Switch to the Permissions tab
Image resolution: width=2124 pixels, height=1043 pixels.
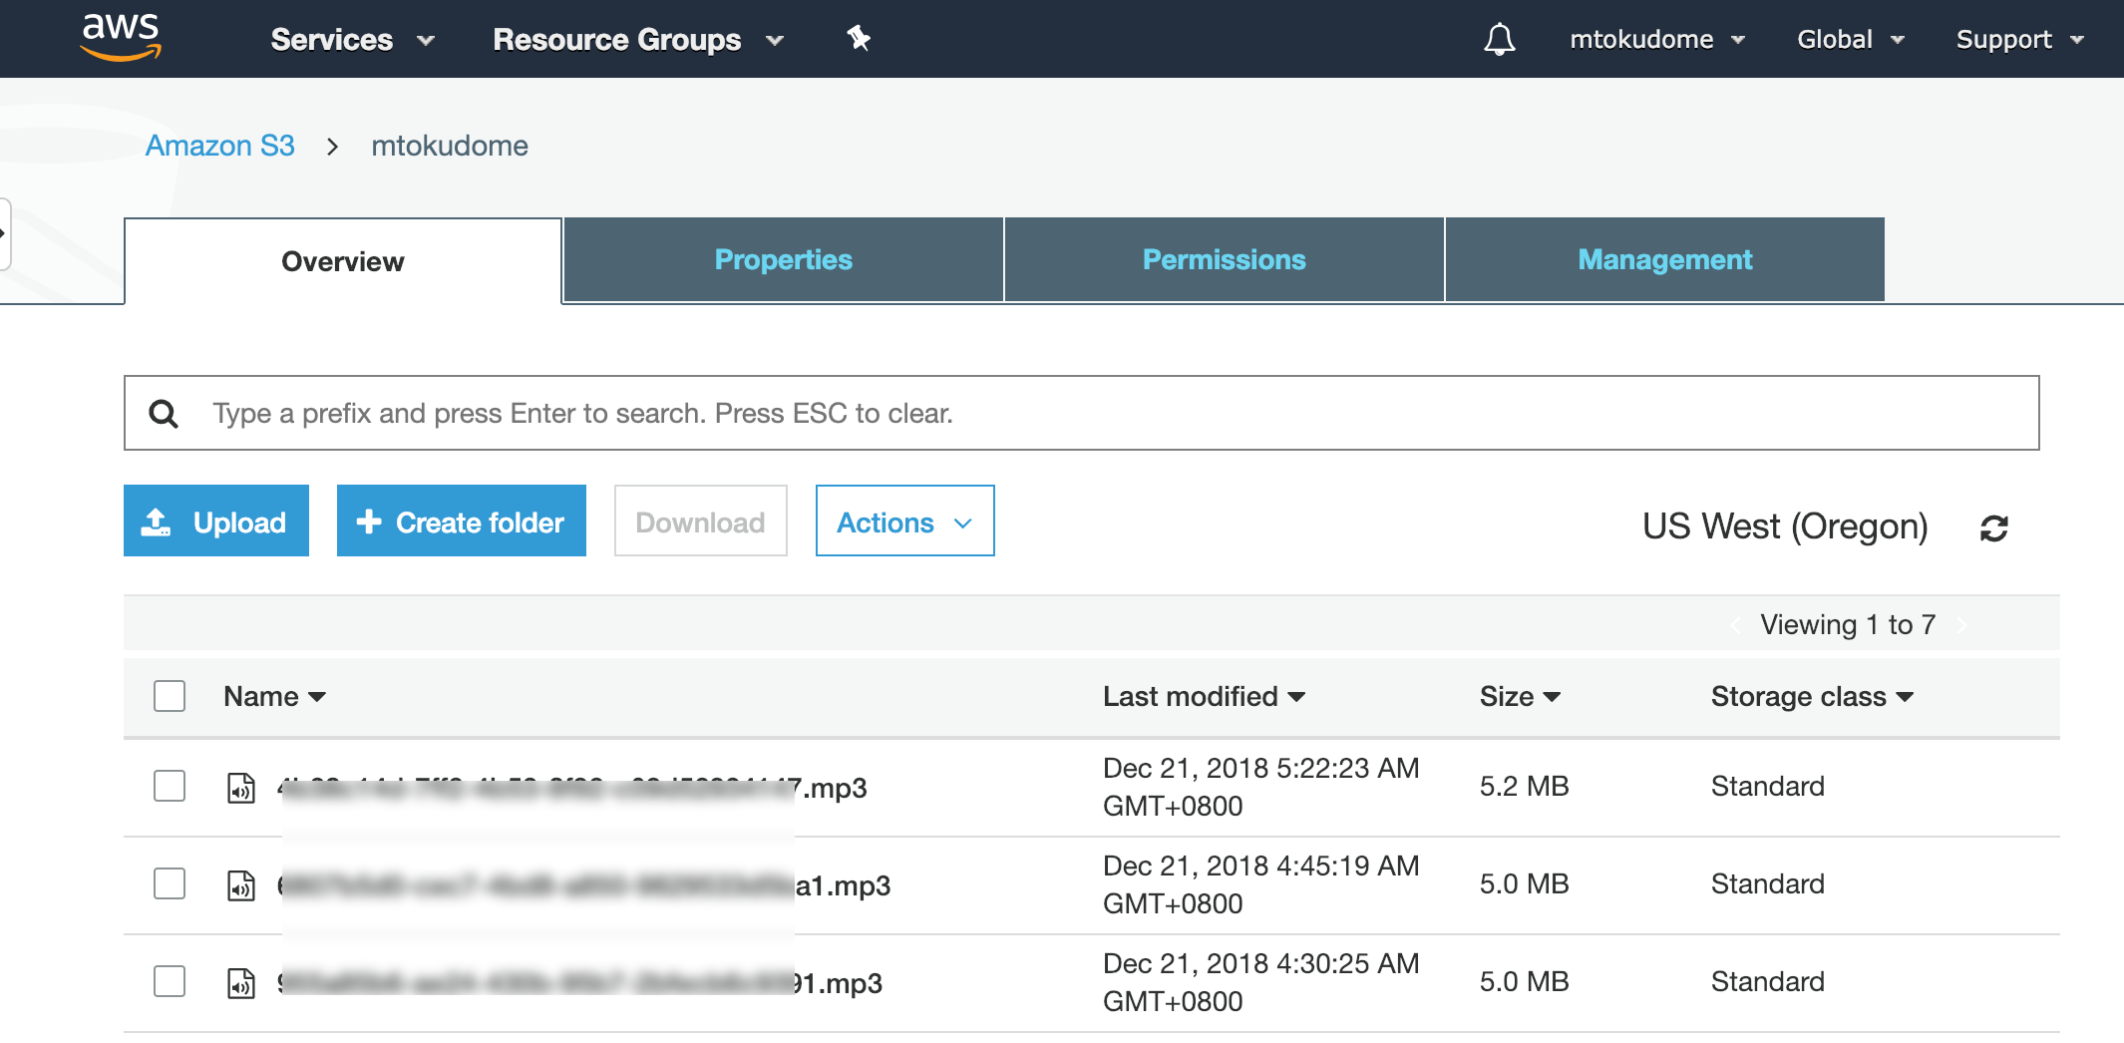(1225, 259)
